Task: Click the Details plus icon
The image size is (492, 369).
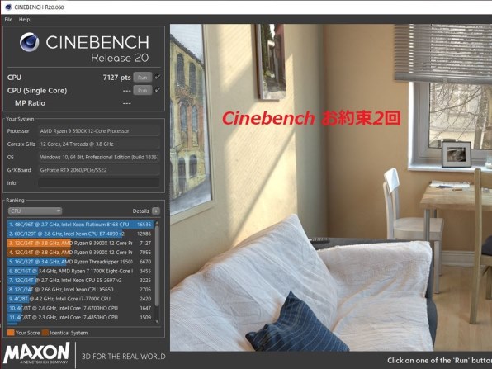Action: coord(156,211)
